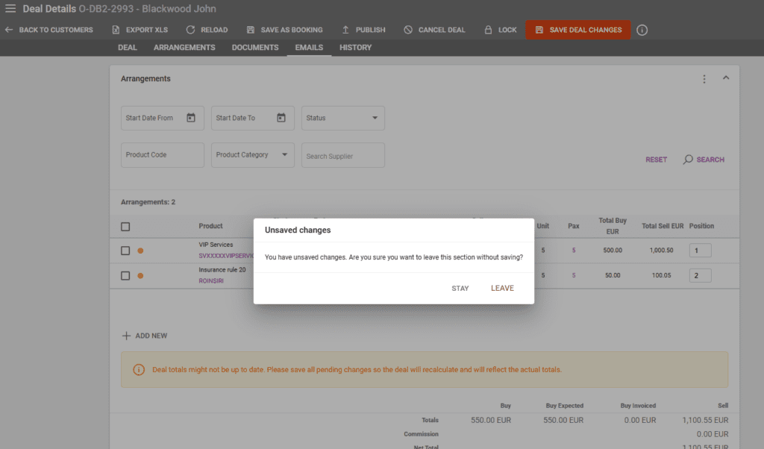Click Stay to remain in this section
Image resolution: width=764 pixels, height=449 pixels.
(460, 288)
